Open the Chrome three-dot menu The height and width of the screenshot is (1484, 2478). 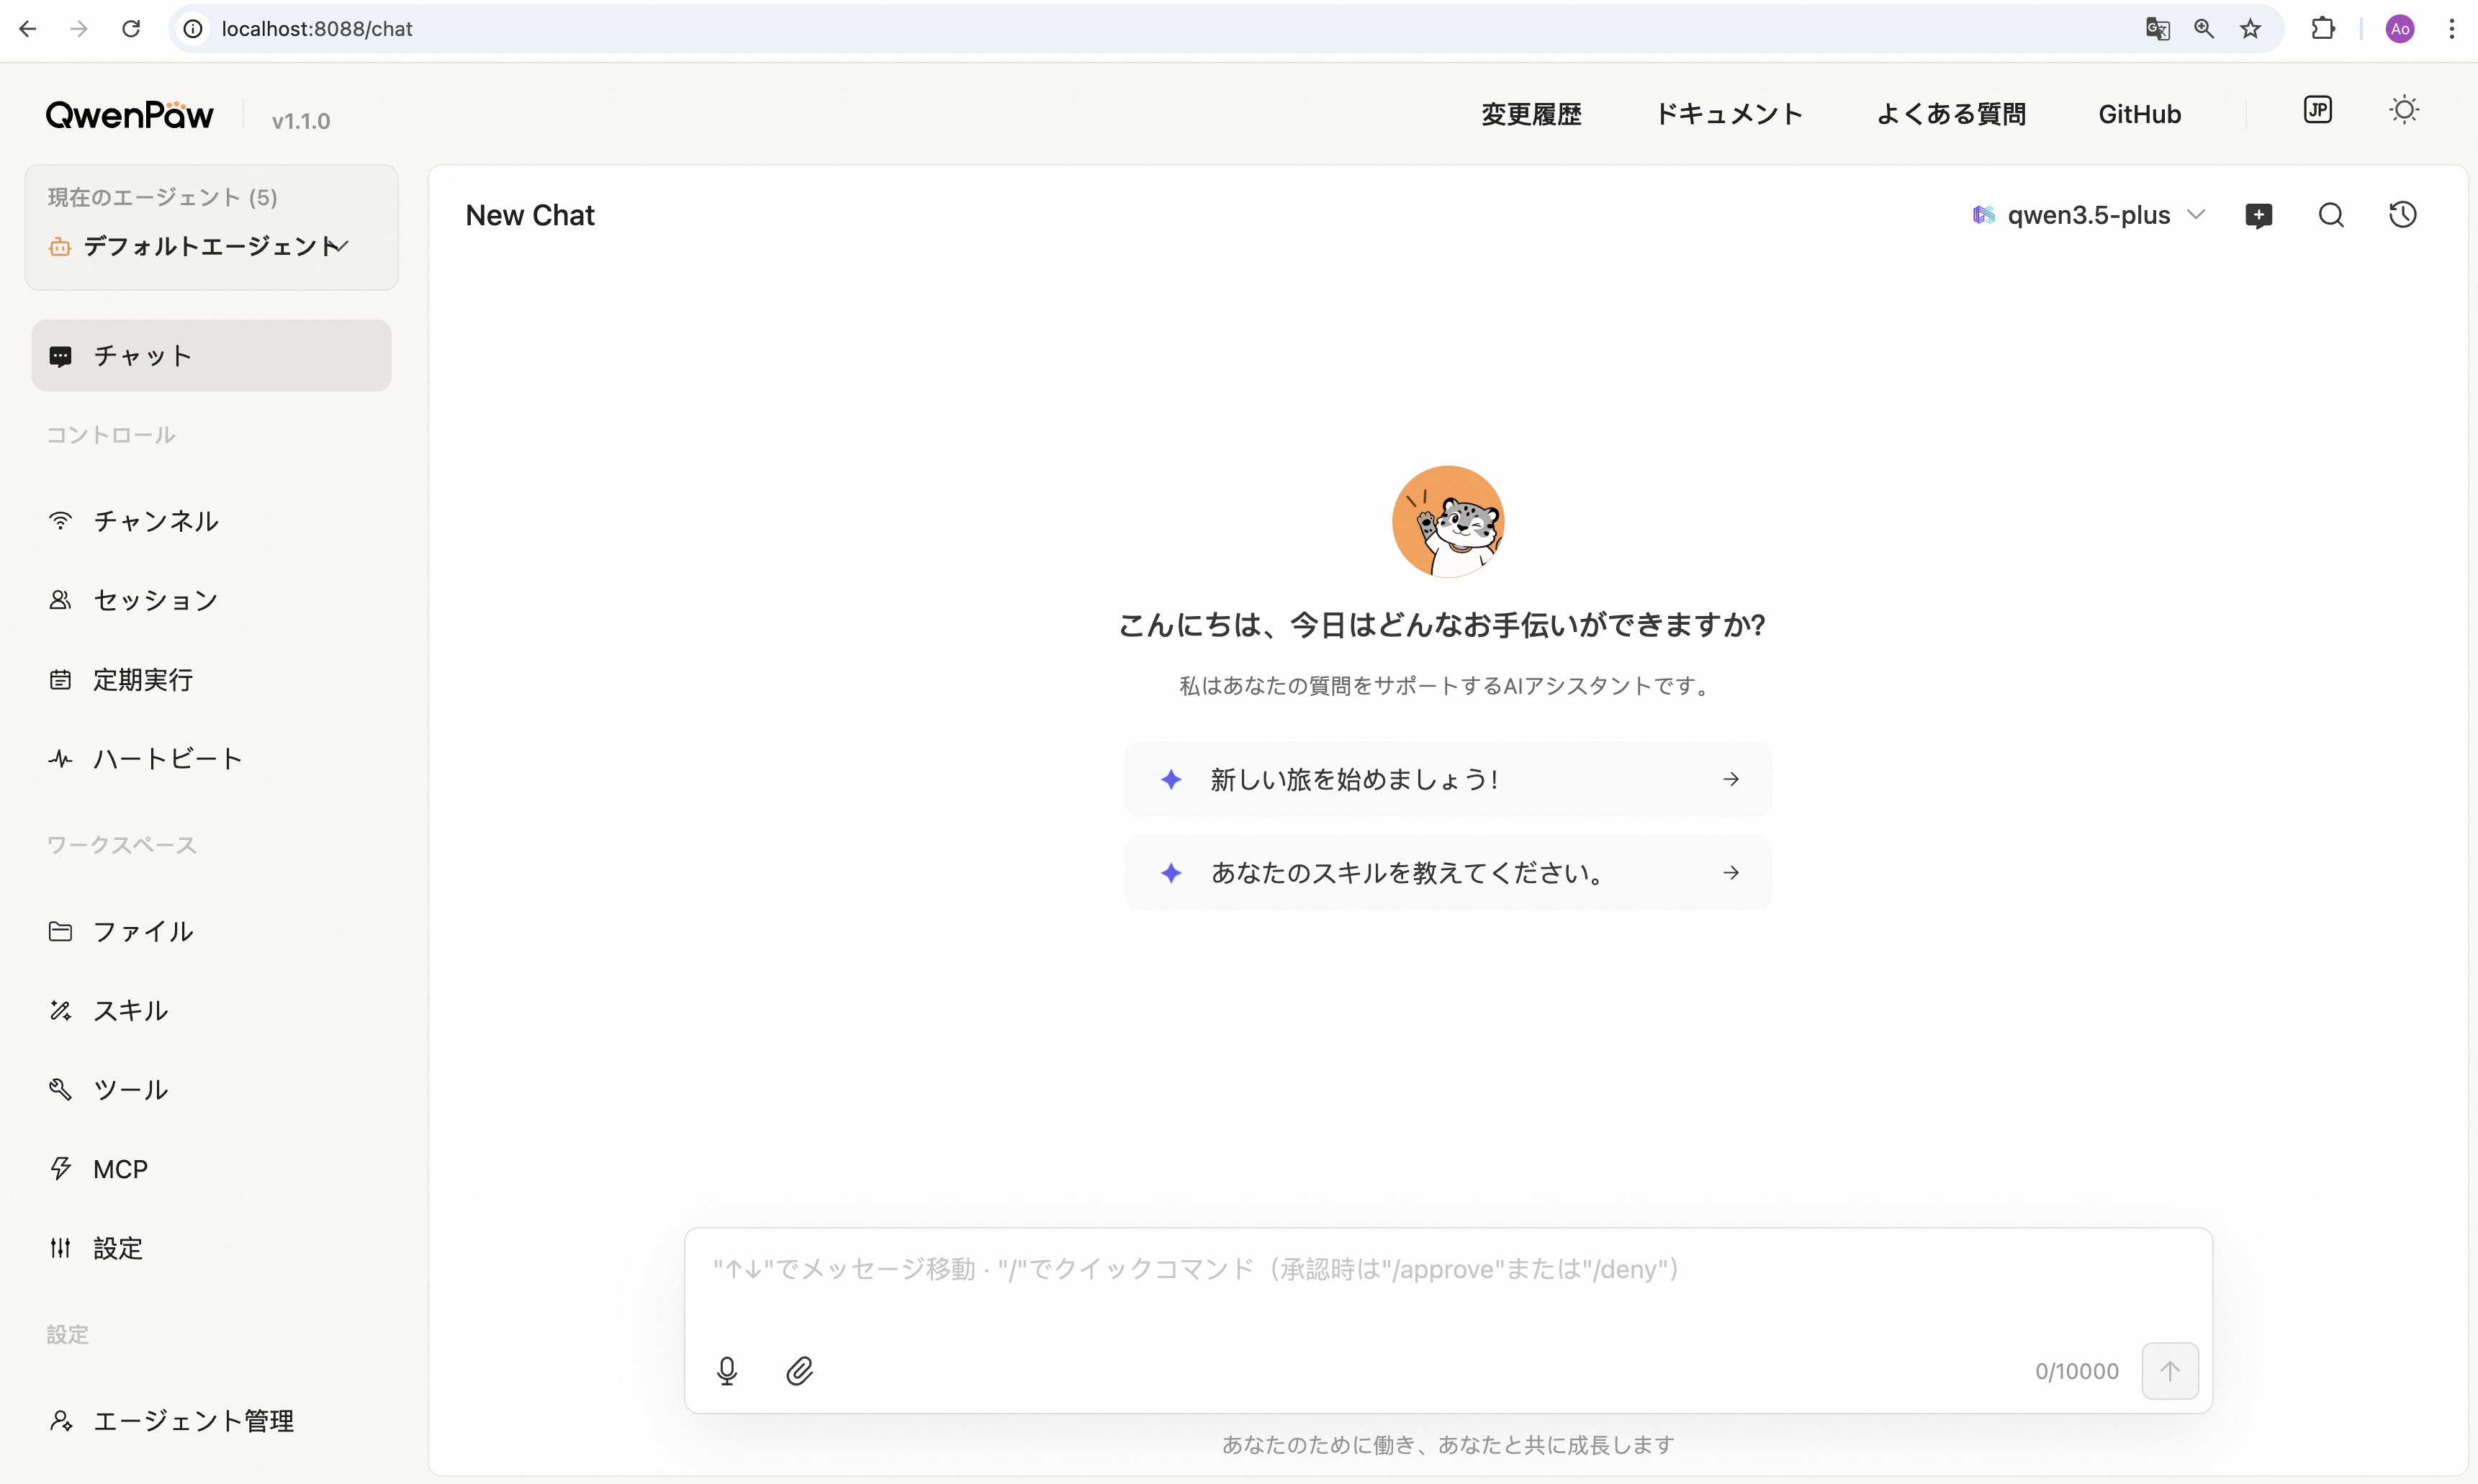(2452, 29)
